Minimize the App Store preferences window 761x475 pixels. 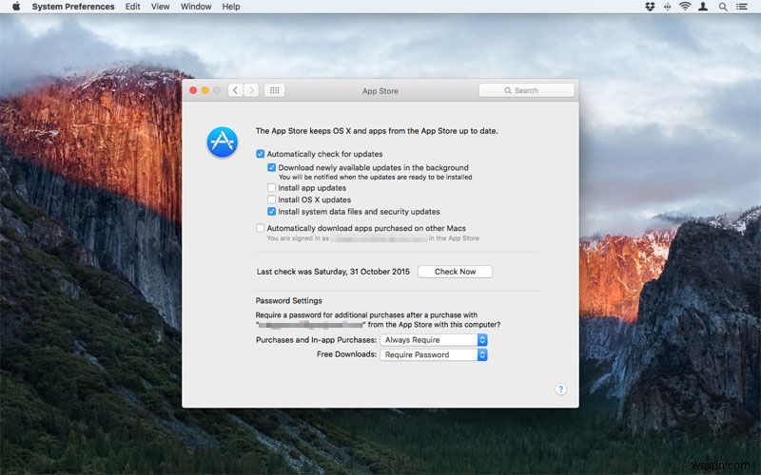coord(205,90)
